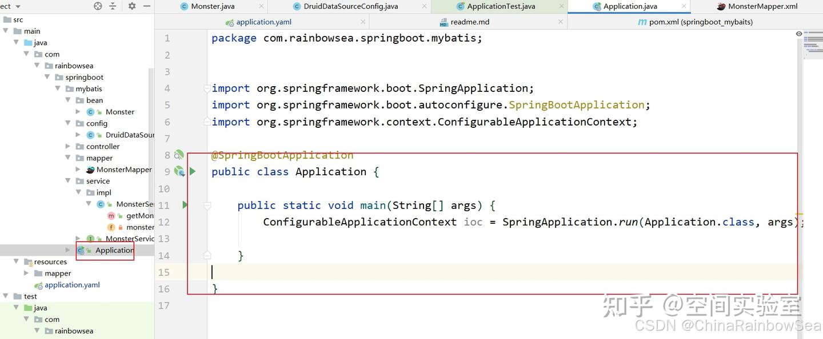Click the bookmark flag on line 11
Viewport: 823px width, 339px height.
coord(207,205)
